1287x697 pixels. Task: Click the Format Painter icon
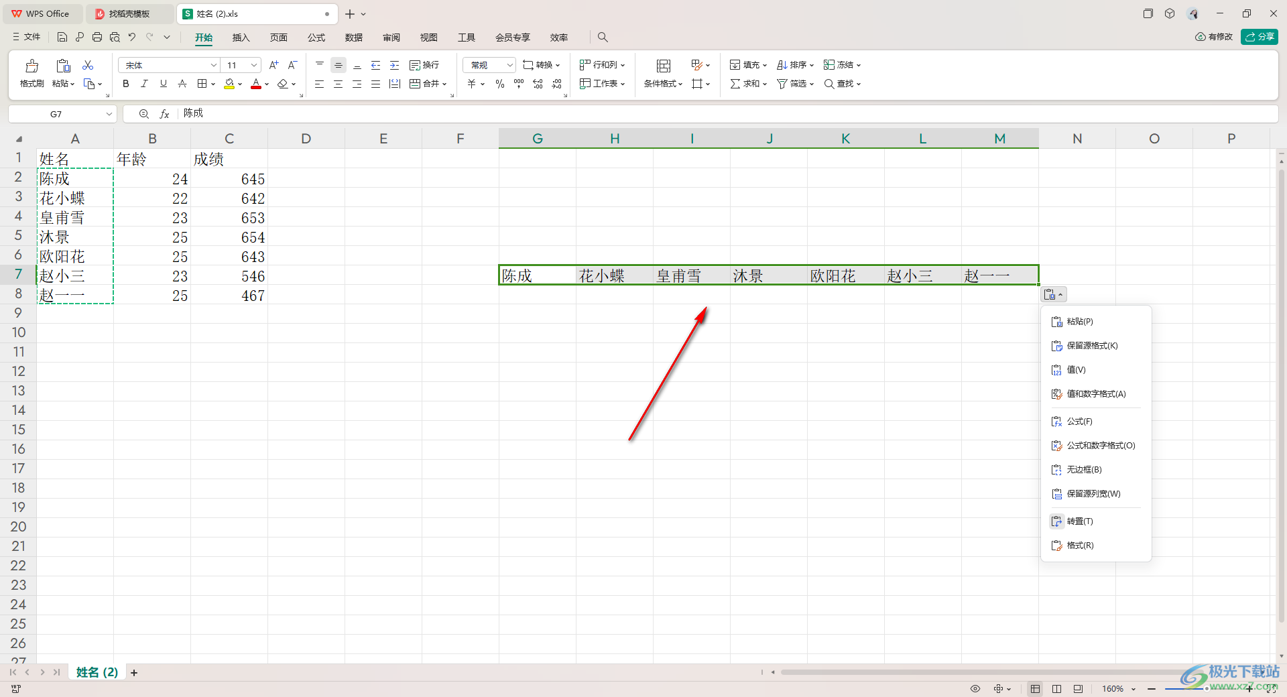pos(32,66)
